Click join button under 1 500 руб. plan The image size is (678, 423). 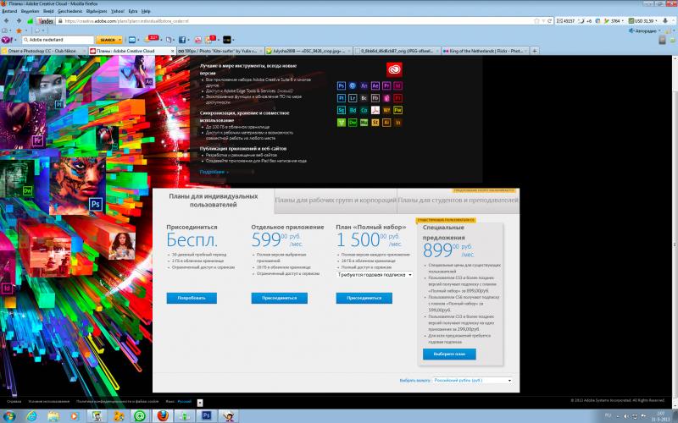(364, 298)
